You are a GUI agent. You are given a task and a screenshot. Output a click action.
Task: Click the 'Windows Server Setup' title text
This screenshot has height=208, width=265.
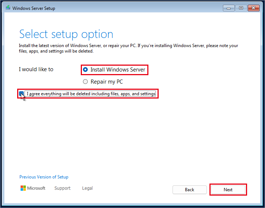tap(34, 8)
